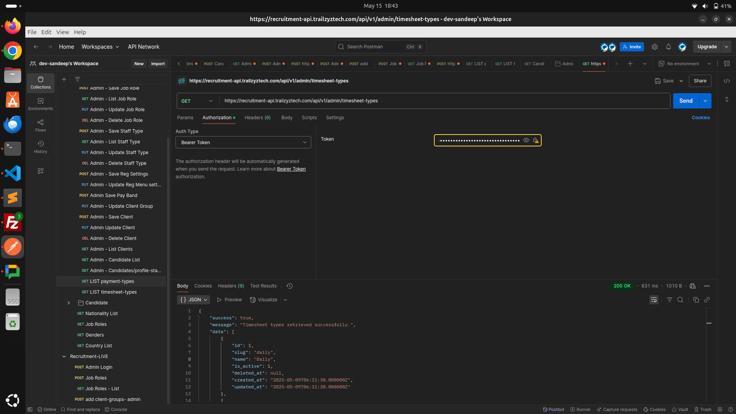Screen dimensions: 736x414
Task: Open configure workspace sidebar icon
Action: click(x=41, y=171)
